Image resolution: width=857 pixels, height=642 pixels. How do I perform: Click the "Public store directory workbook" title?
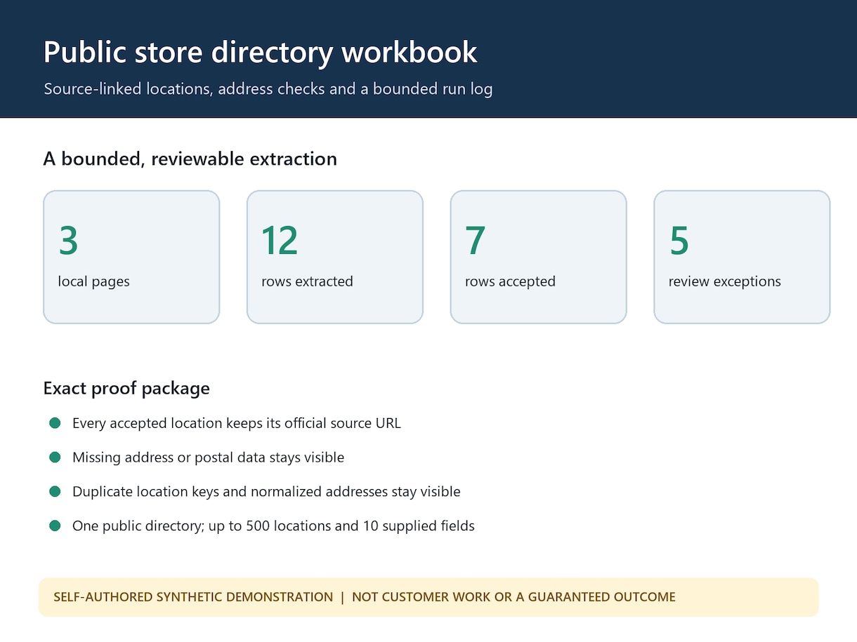pos(261,53)
